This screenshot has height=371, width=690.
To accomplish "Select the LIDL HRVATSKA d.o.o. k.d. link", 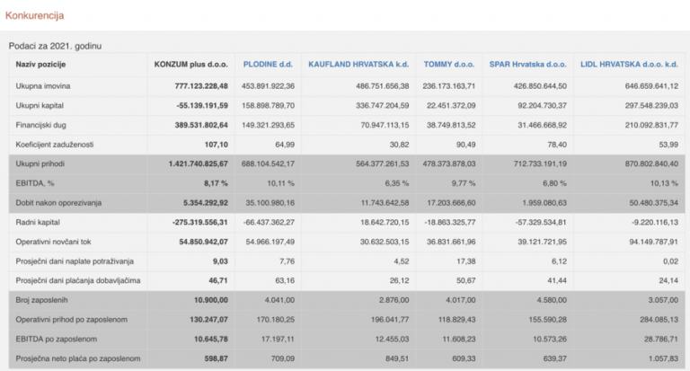I will click(x=629, y=65).
